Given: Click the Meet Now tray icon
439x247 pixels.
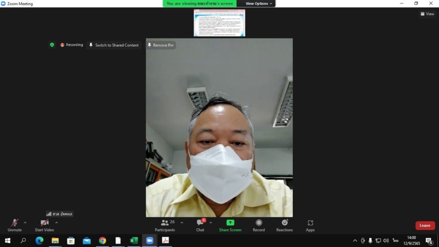Looking at the screenshot, I should coord(363,241).
